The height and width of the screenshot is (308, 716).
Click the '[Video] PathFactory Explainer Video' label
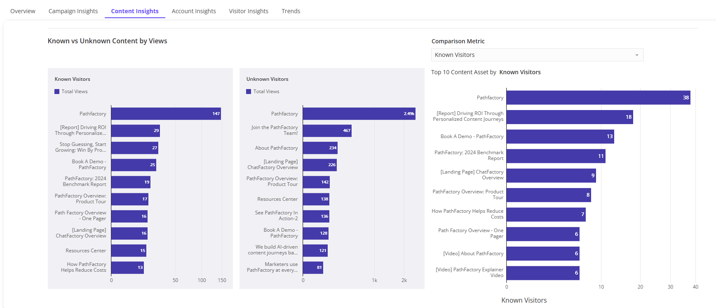pyautogui.click(x=470, y=273)
